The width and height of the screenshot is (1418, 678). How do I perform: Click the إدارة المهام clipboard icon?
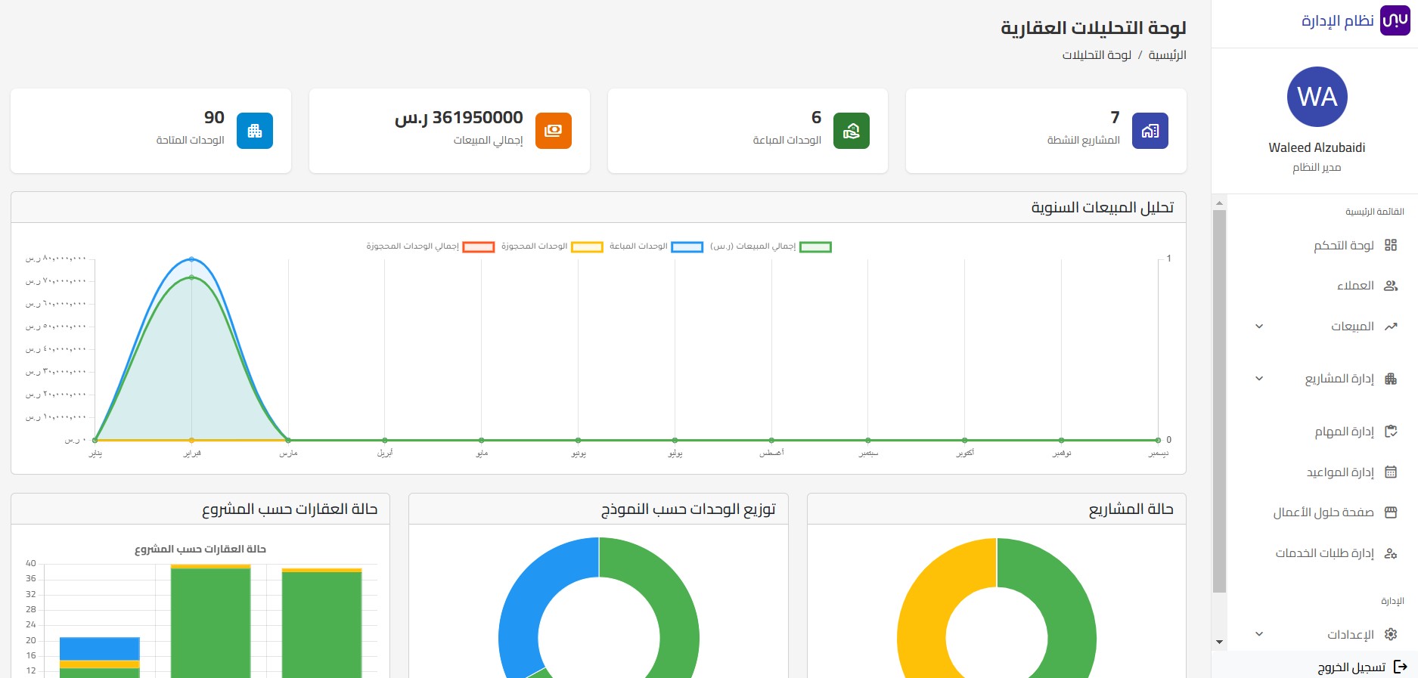click(x=1391, y=432)
